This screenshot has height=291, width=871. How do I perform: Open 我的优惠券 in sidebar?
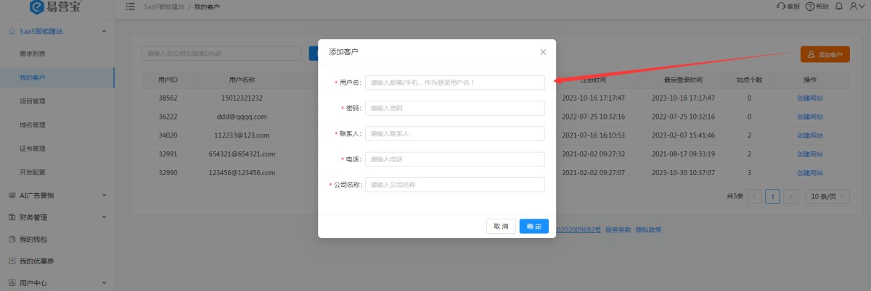[36, 261]
